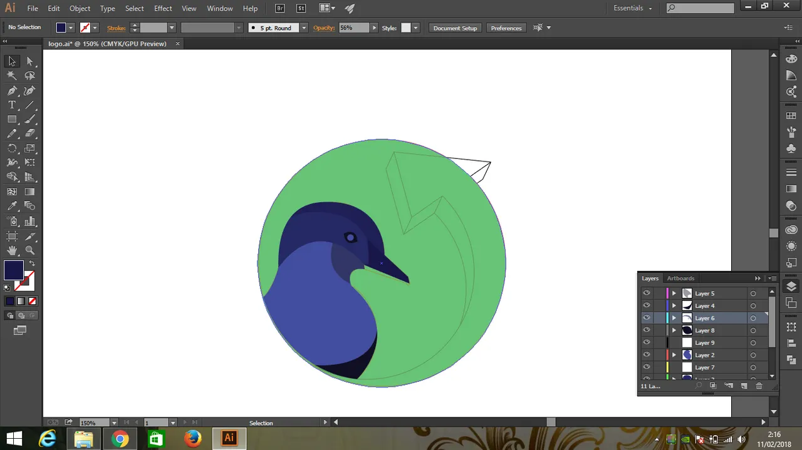Delete selection with Layers panel trash icon
This screenshot has height=450, width=802.
click(759, 386)
